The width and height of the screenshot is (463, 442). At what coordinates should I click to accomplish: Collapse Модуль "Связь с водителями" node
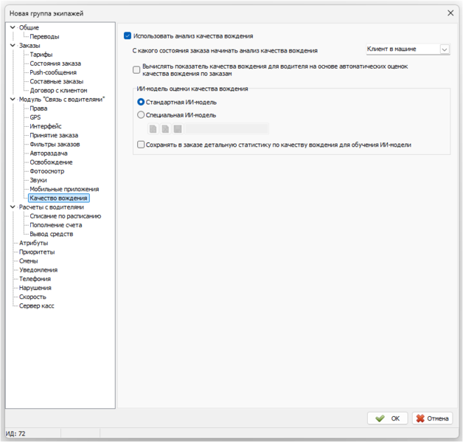(x=13, y=99)
